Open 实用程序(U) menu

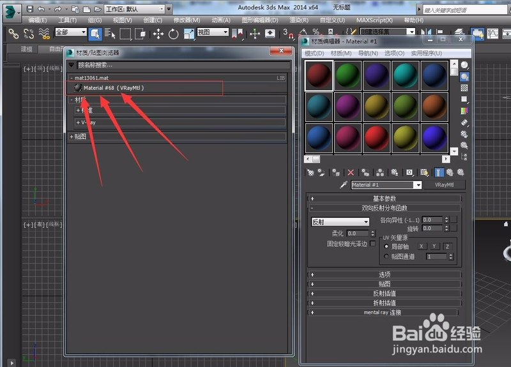pos(426,53)
